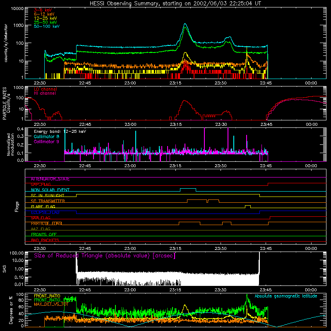This screenshot has height=331, width=331.
Task: Click the NON_SOLAR_EVENT flag label
Action: click(50, 190)
